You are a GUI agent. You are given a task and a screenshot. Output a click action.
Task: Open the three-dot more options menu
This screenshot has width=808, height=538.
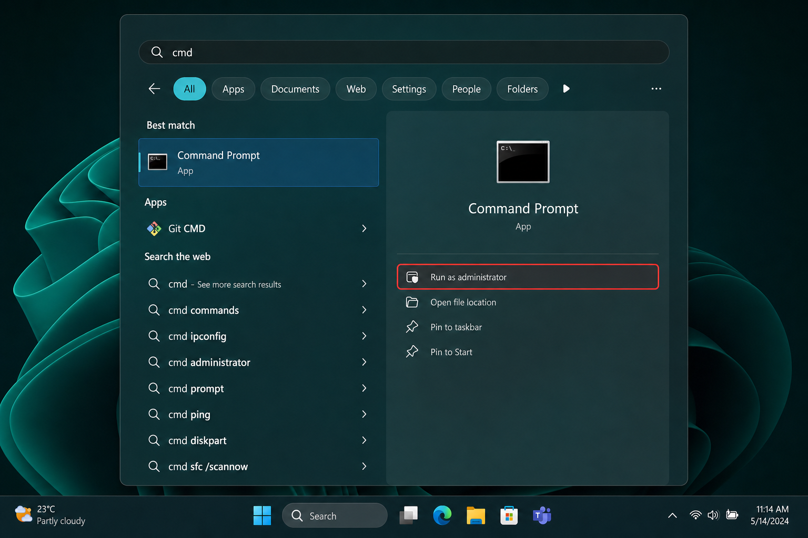(656, 89)
